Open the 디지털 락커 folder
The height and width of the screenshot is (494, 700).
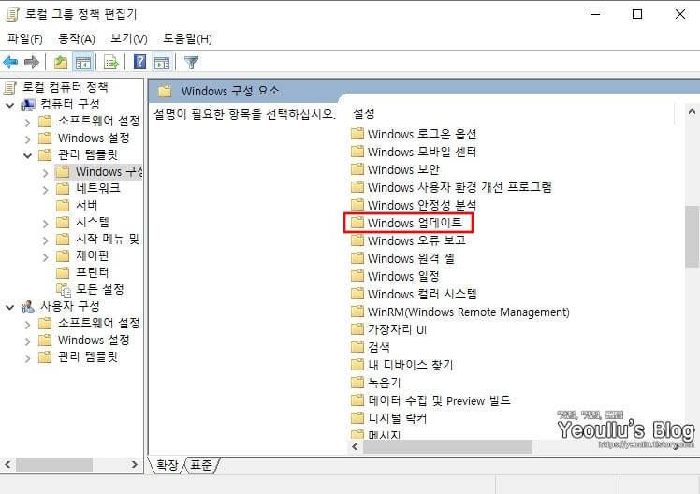(389, 418)
